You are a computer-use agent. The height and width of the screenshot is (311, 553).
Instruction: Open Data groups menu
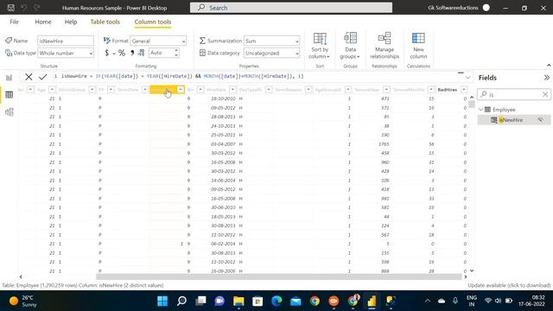[350, 46]
